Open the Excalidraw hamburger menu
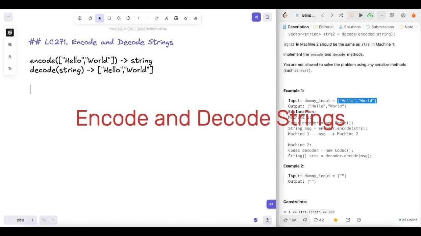 (8, 17)
